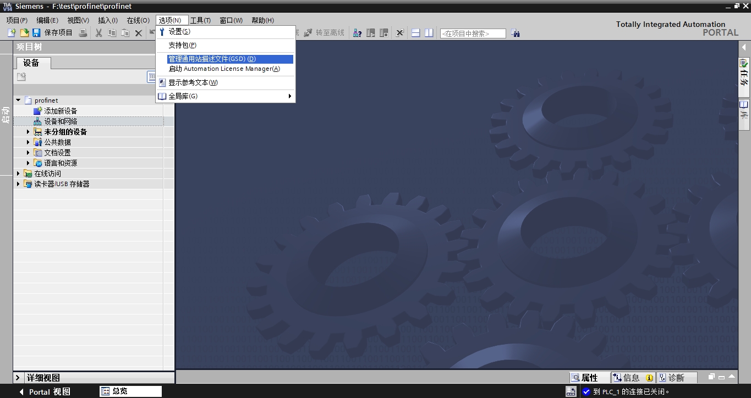Select 显示参考文本(W) menu entry
This screenshot has width=751, height=398.
pyautogui.click(x=226, y=82)
